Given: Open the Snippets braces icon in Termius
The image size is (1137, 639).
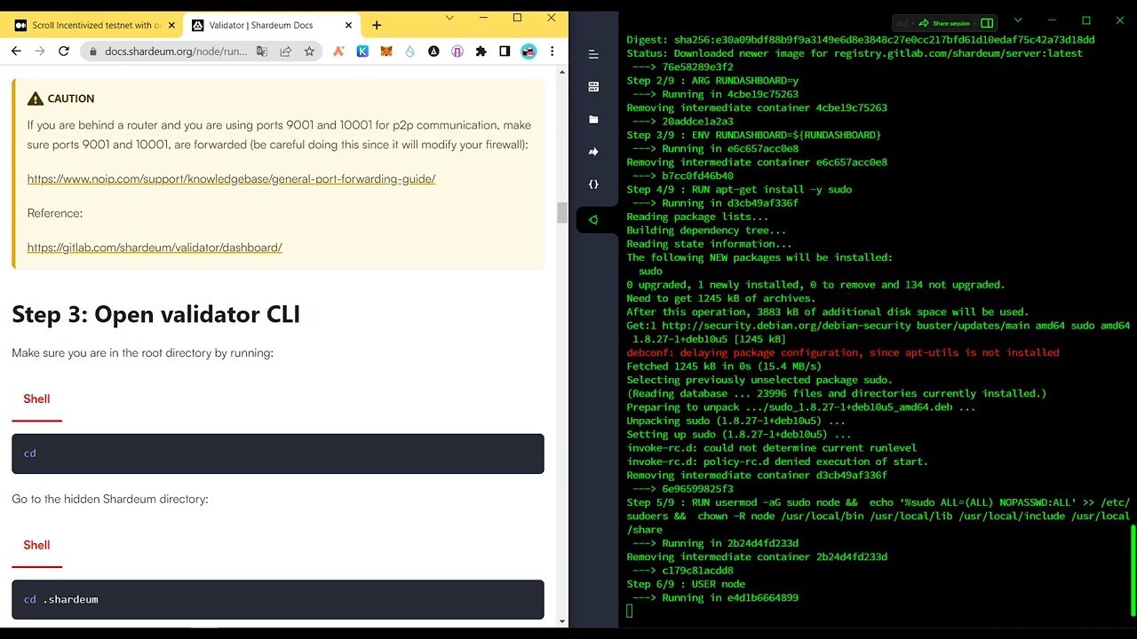Looking at the screenshot, I should 593,185.
